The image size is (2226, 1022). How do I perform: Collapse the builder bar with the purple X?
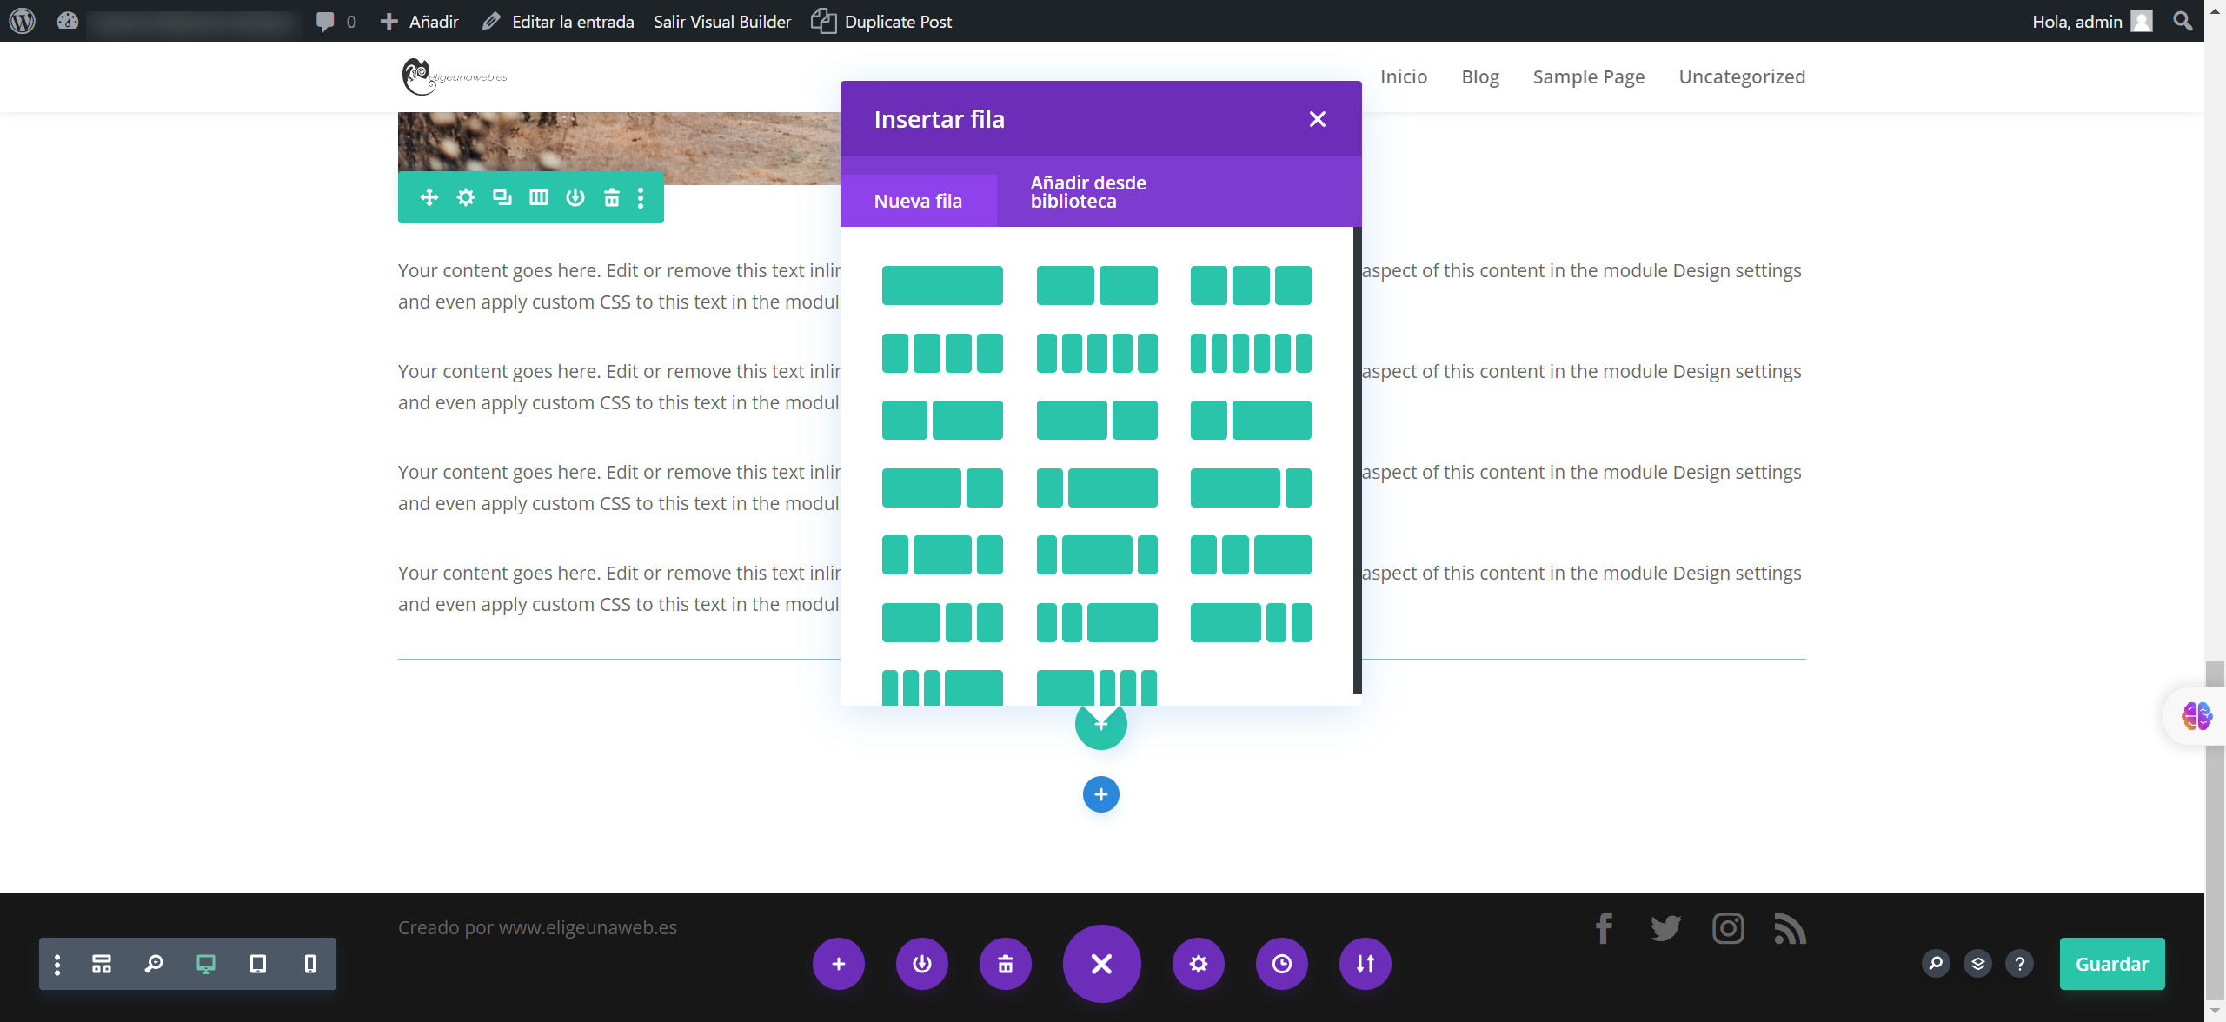tap(1101, 964)
